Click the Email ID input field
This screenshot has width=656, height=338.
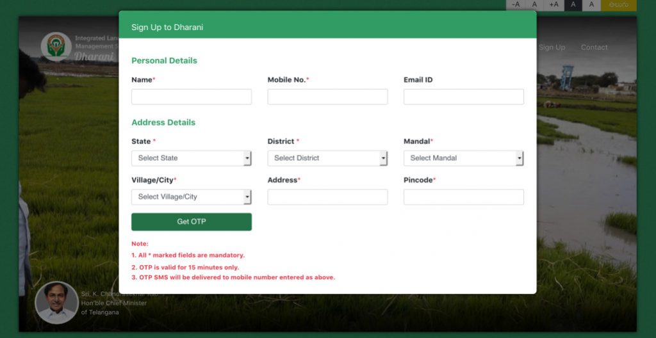[464, 97]
